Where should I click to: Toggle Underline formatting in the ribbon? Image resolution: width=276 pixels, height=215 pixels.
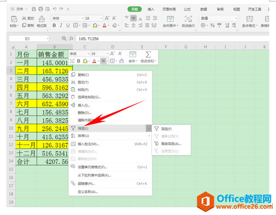68,26
